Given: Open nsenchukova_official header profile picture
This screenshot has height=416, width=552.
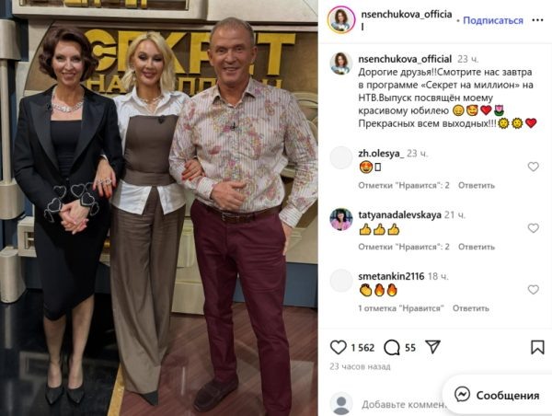Looking at the screenshot, I should coord(341,20).
